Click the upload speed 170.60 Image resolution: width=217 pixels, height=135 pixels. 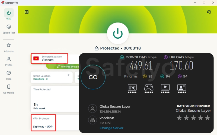click(181, 65)
